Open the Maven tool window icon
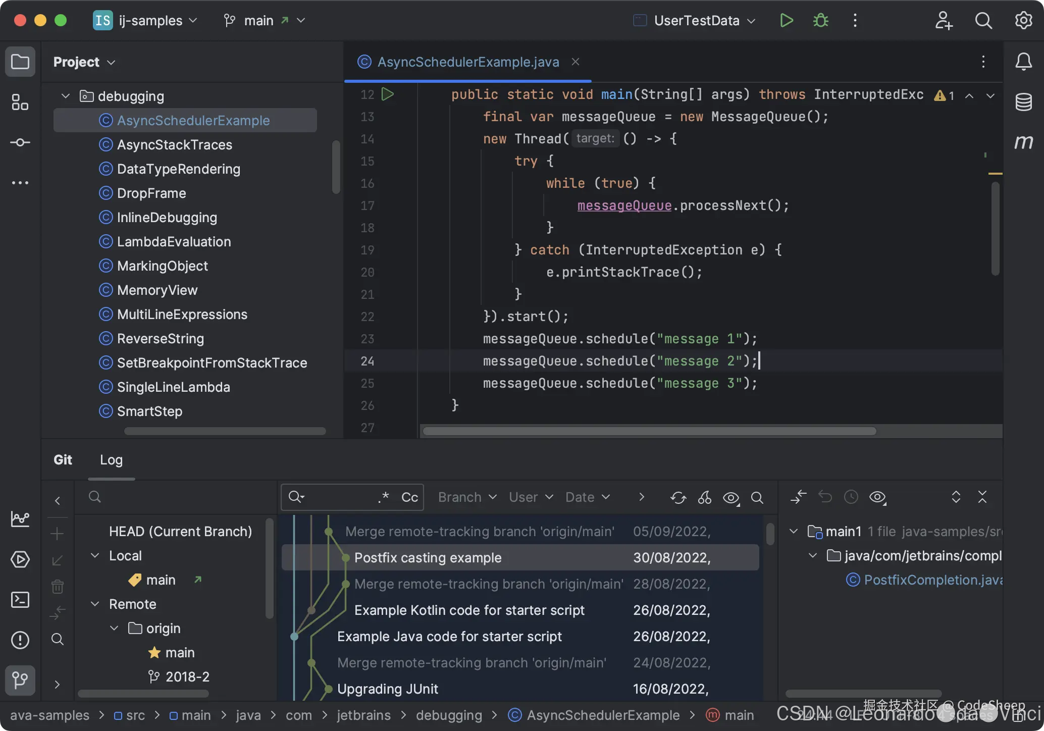Screen dimensions: 1044x731 1023,142
